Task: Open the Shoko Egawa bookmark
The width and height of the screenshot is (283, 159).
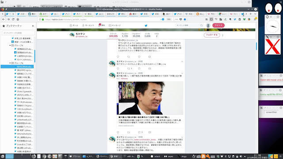Action: 23,91
